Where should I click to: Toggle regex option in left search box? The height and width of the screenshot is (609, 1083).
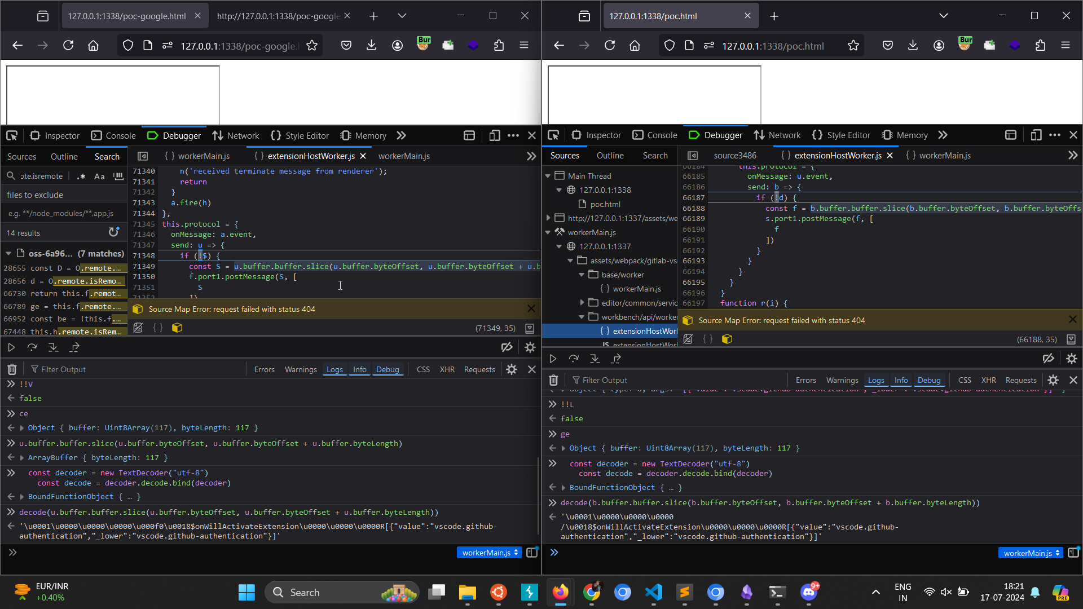point(81,176)
